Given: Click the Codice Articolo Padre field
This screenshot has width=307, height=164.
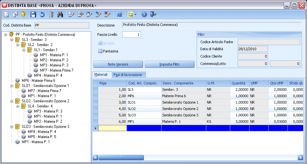Looking at the screenshot, I should coord(269,42).
